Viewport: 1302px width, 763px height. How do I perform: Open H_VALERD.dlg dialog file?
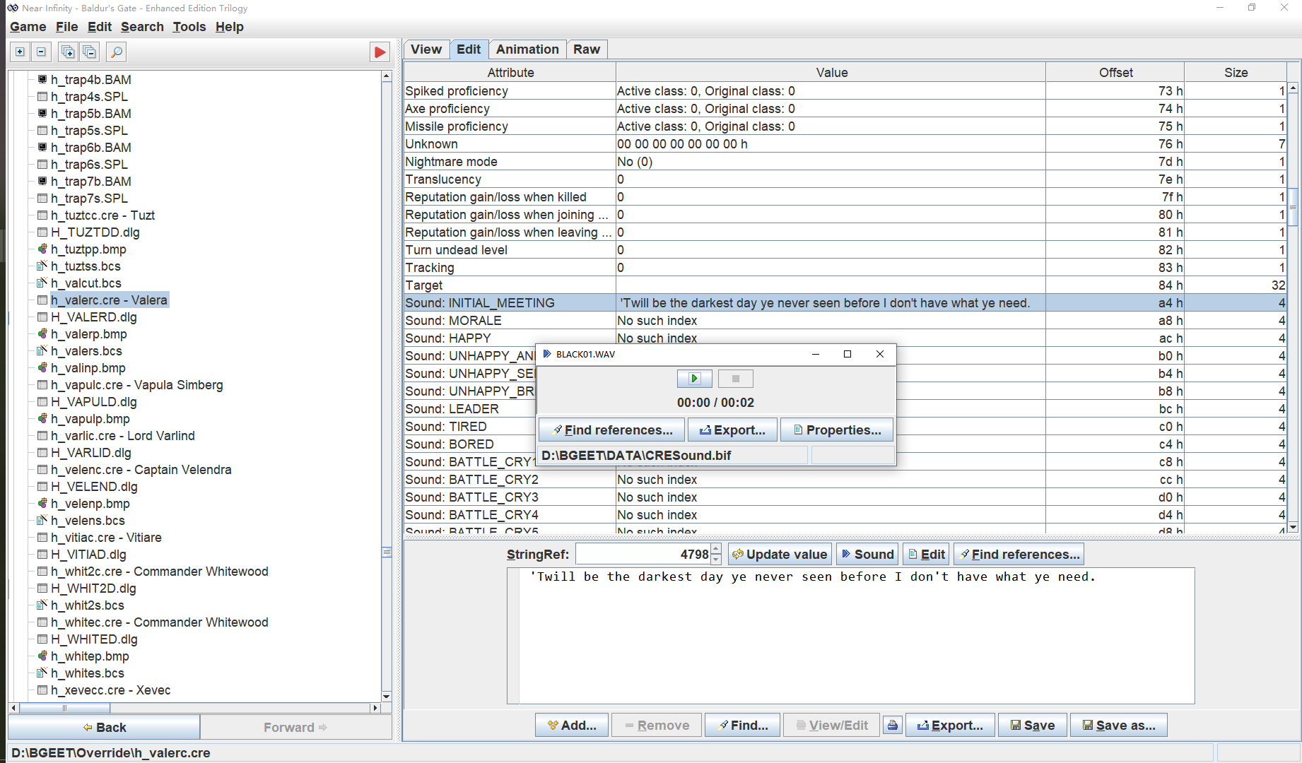[93, 317]
